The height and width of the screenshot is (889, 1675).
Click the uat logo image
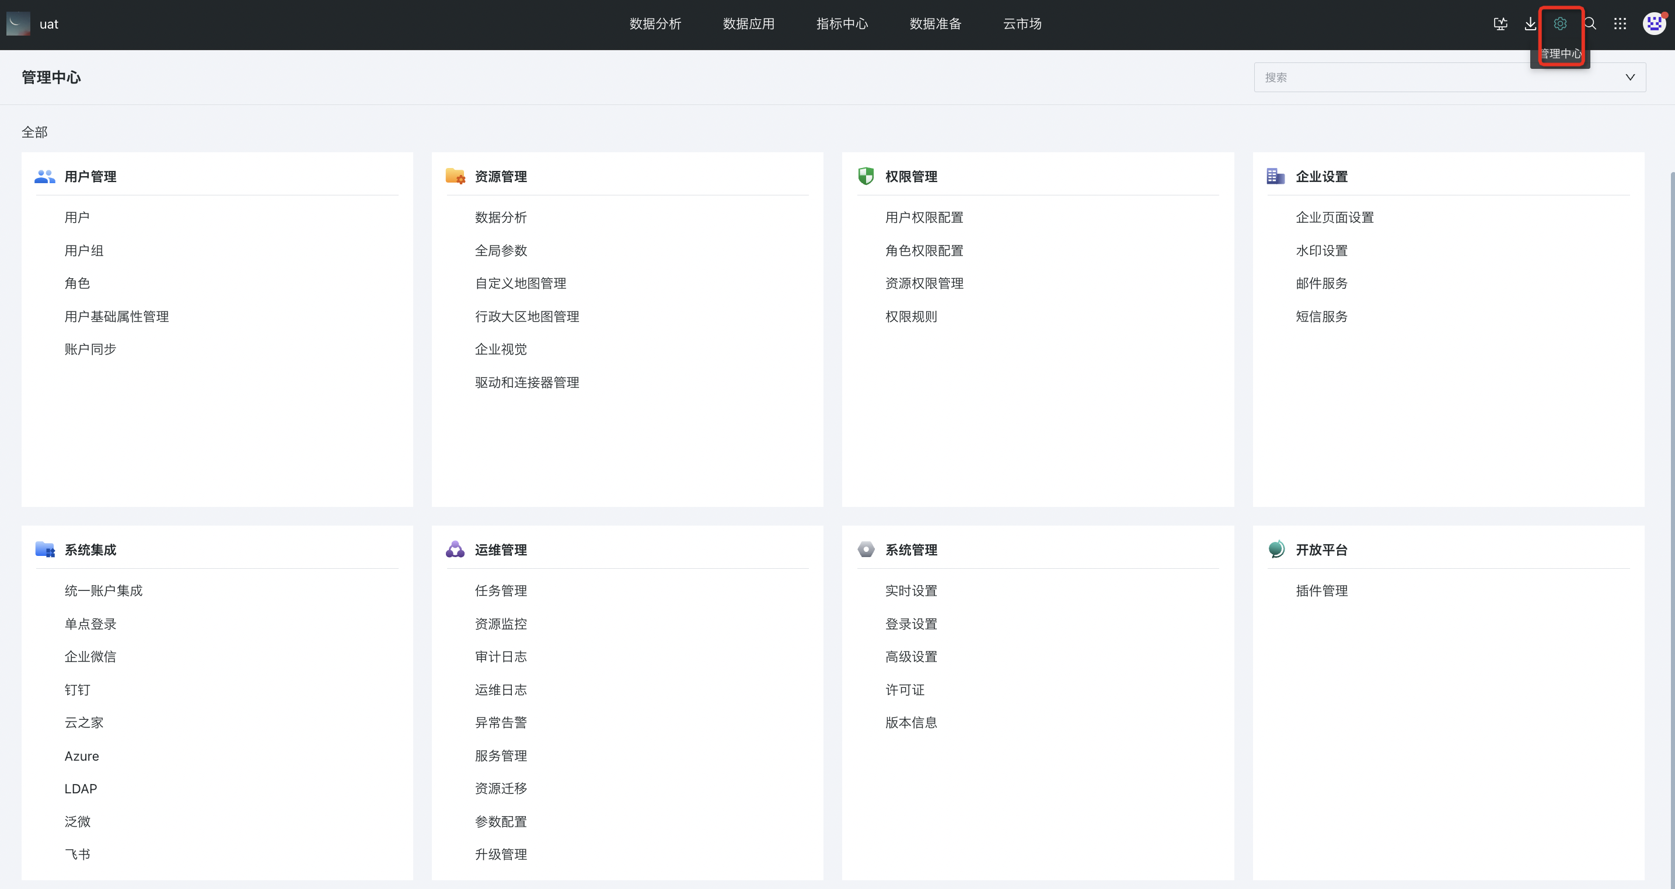(x=18, y=24)
